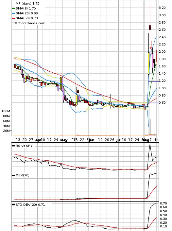Click the 1.20 price axis label
172x231 pixels.
point(162,81)
